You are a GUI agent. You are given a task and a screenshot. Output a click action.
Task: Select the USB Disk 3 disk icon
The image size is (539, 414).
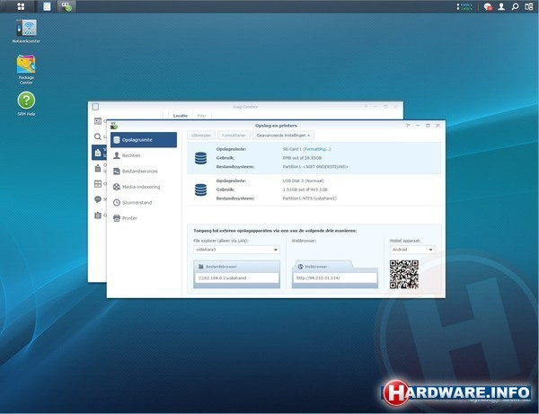200,189
